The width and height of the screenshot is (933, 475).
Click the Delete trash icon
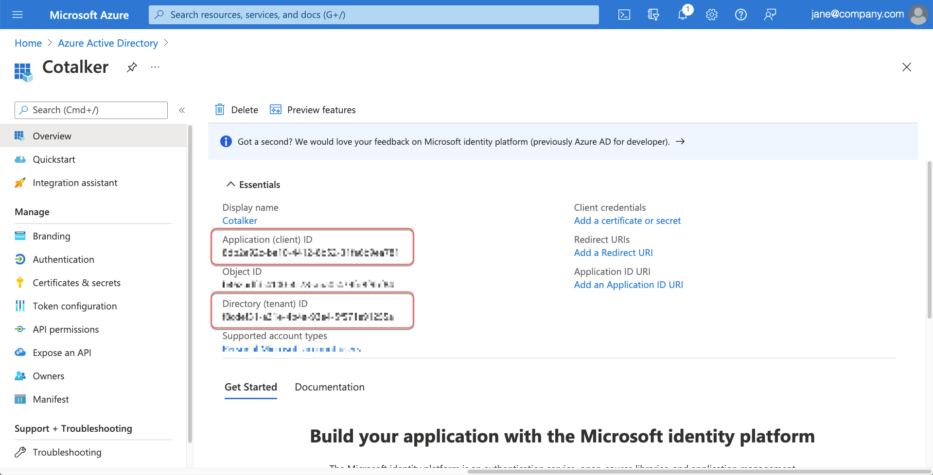tap(220, 110)
